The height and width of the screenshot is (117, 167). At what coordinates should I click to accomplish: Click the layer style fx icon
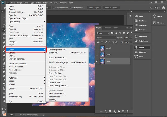(x=106, y=111)
